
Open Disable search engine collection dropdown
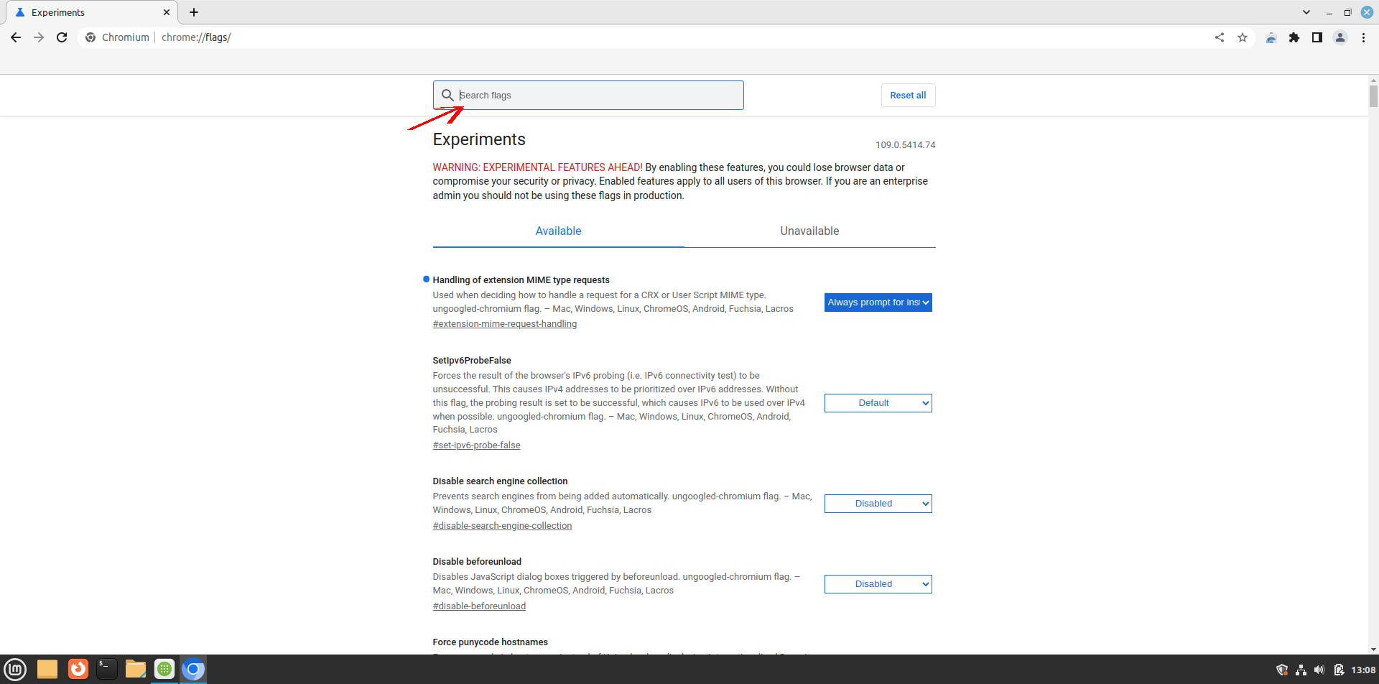click(878, 504)
